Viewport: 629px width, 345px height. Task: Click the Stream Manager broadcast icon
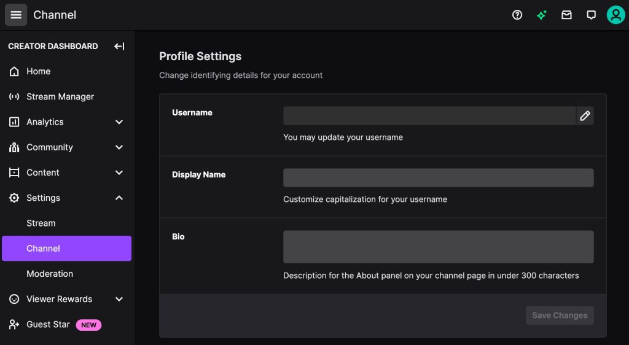pos(14,96)
